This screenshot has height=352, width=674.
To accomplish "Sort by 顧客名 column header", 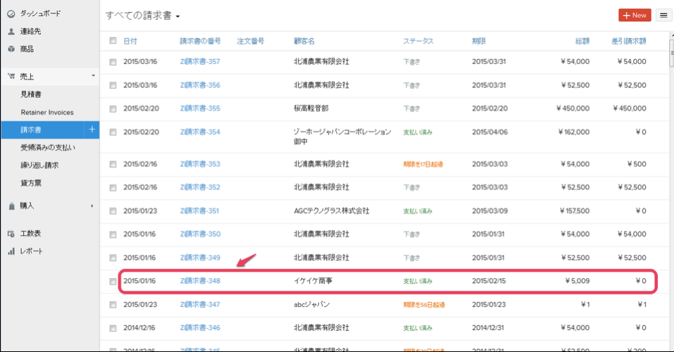I will click(x=304, y=42).
